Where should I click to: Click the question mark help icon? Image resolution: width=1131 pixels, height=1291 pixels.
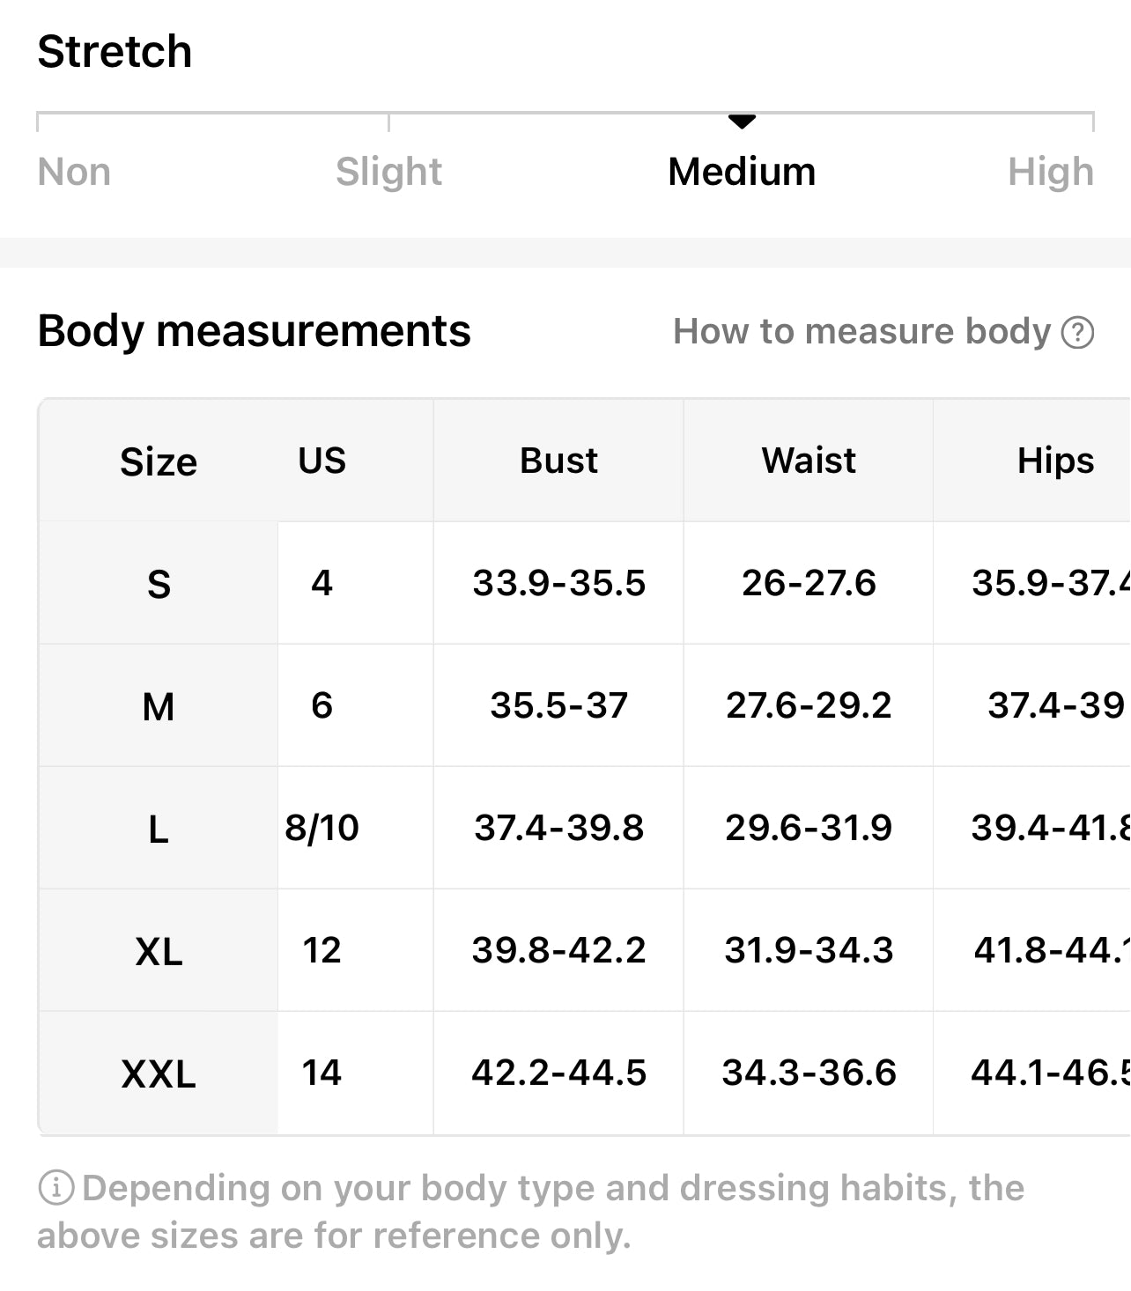(1077, 333)
